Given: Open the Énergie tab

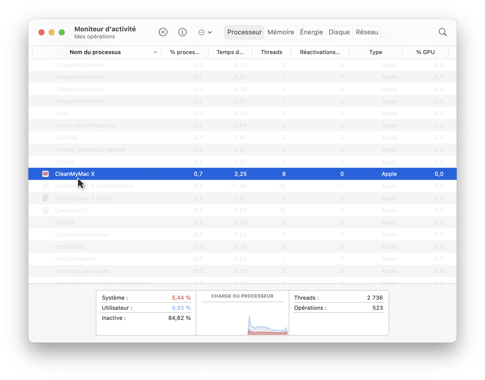Looking at the screenshot, I should coord(311,32).
